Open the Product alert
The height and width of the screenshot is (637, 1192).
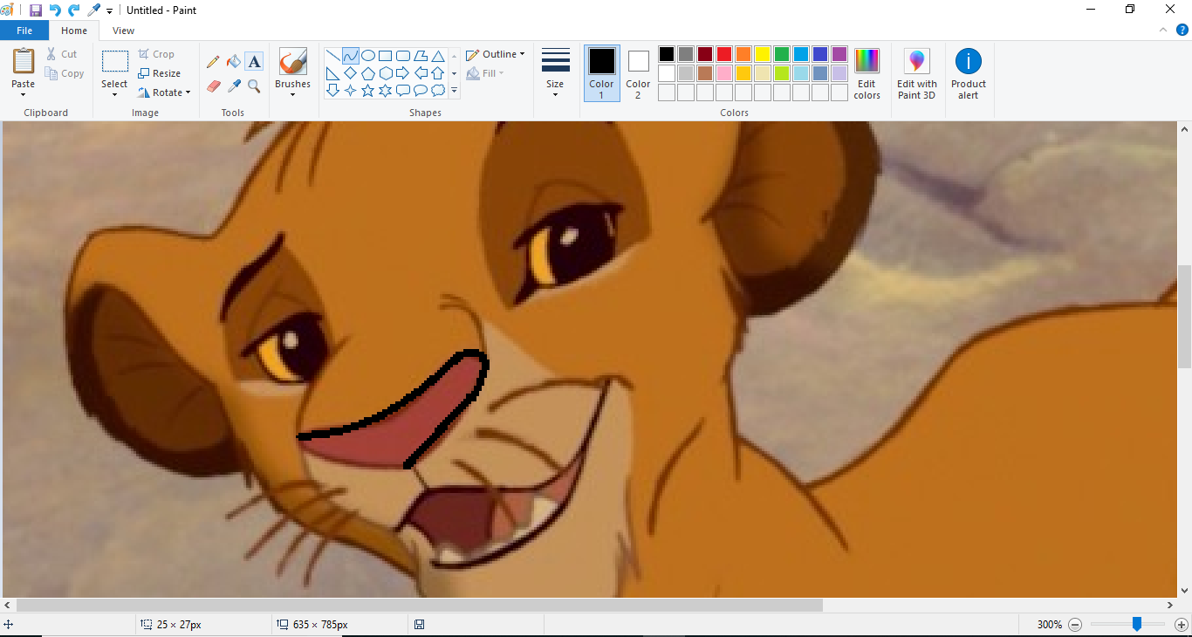(x=969, y=73)
